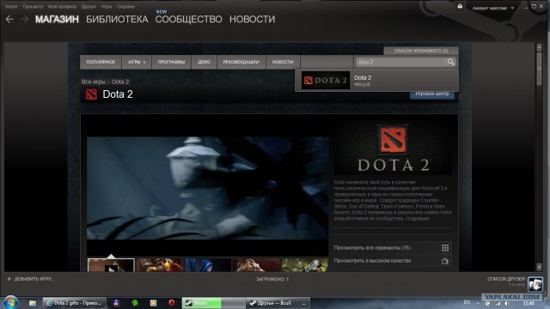Open the Steam inbox envelope icon

[x=460, y=7]
